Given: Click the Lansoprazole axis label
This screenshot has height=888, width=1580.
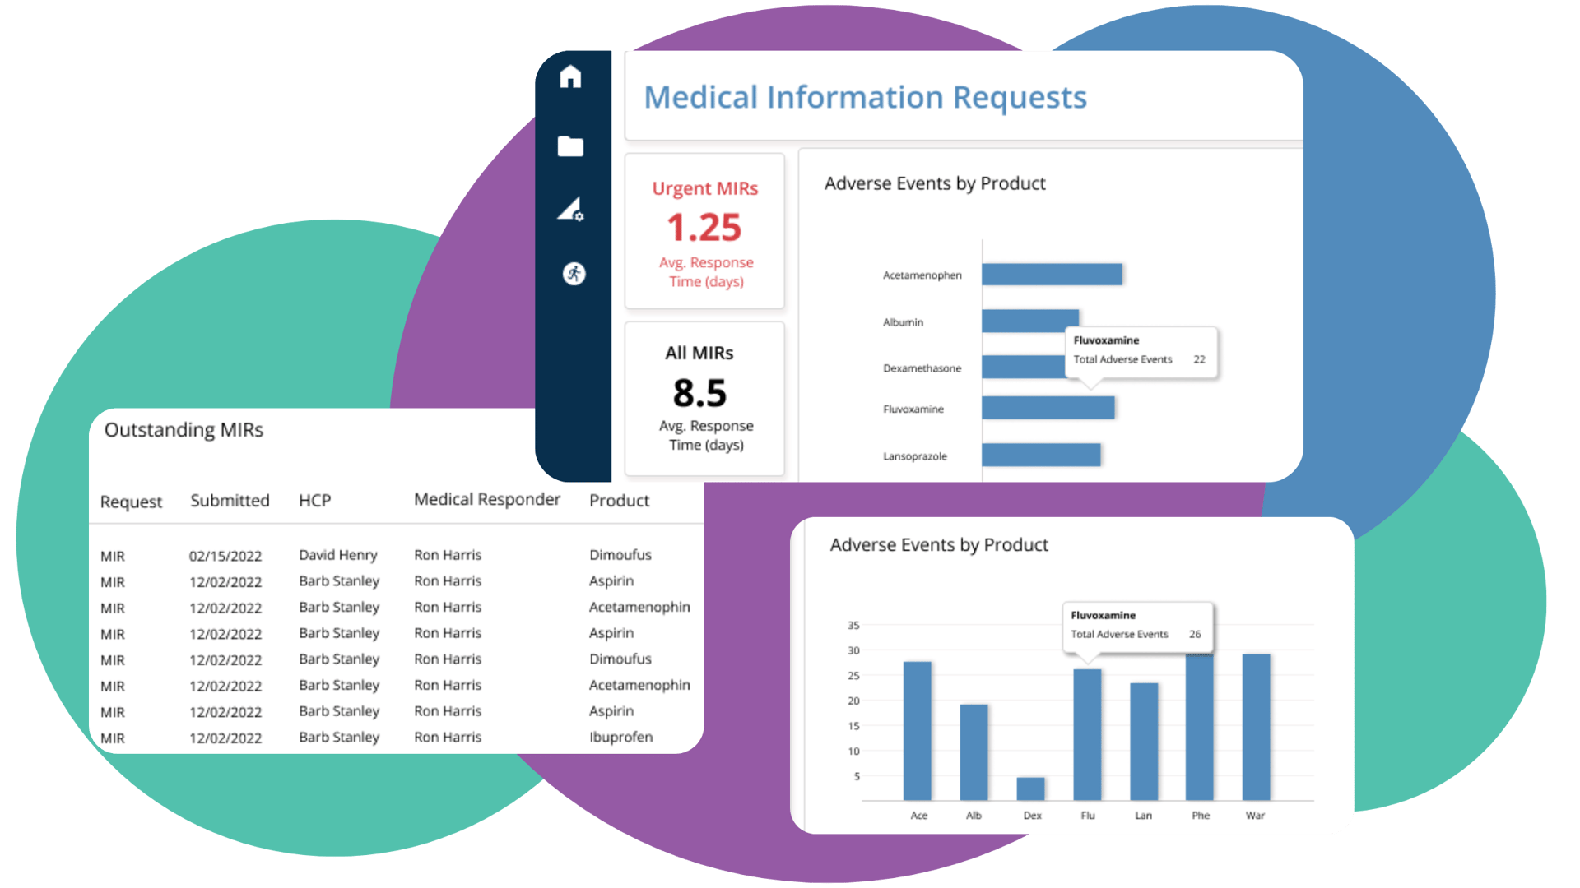Looking at the screenshot, I should pyautogui.click(x=915, y=456).
